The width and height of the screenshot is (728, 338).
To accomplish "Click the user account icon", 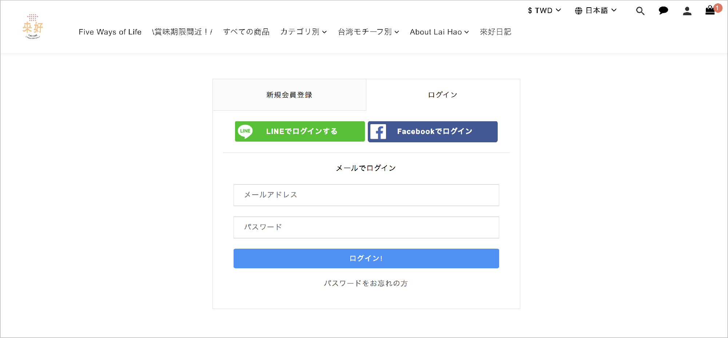I will point(687,11).
